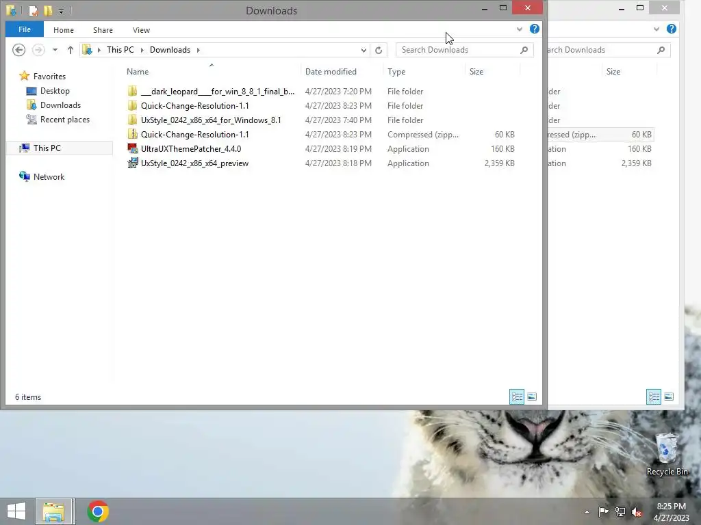Open Help in the front Downloads window
This screenshot has width=701, height=525.
coord(534,29)
